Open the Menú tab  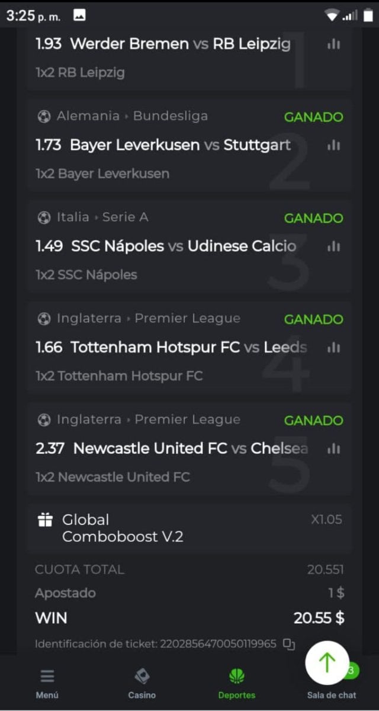[x=47, y=683]
